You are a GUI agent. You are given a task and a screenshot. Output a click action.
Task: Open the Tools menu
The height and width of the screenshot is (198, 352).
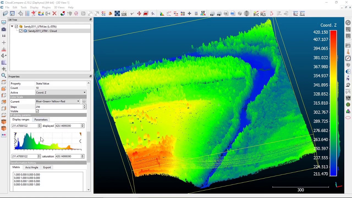point(23,7)
